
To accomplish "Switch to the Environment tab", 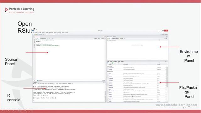I will click(110, 37).
